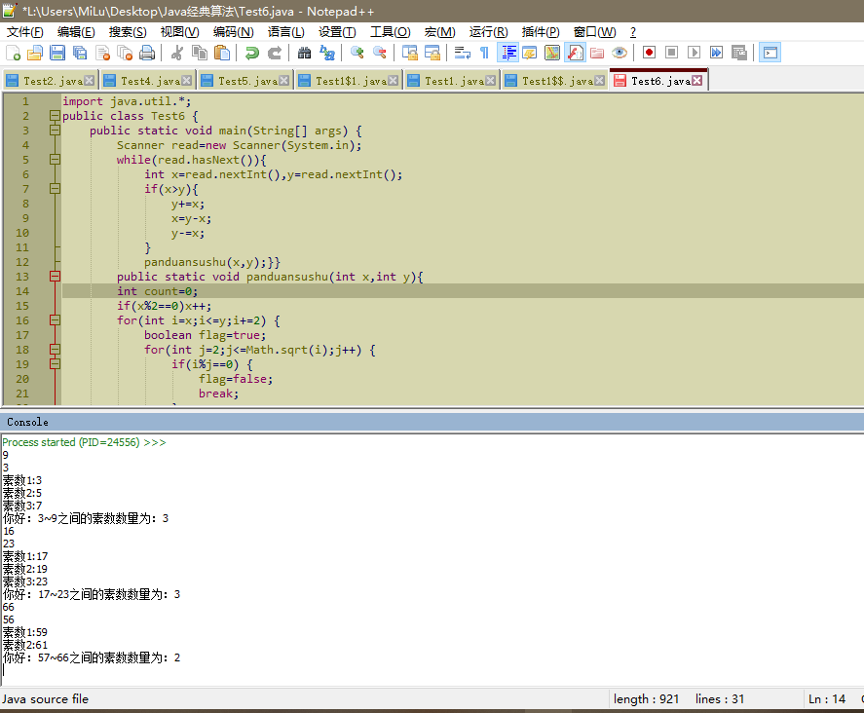Click the Zoom In magnifier icon
The image size is (864, 713).
tap(357, 53)
